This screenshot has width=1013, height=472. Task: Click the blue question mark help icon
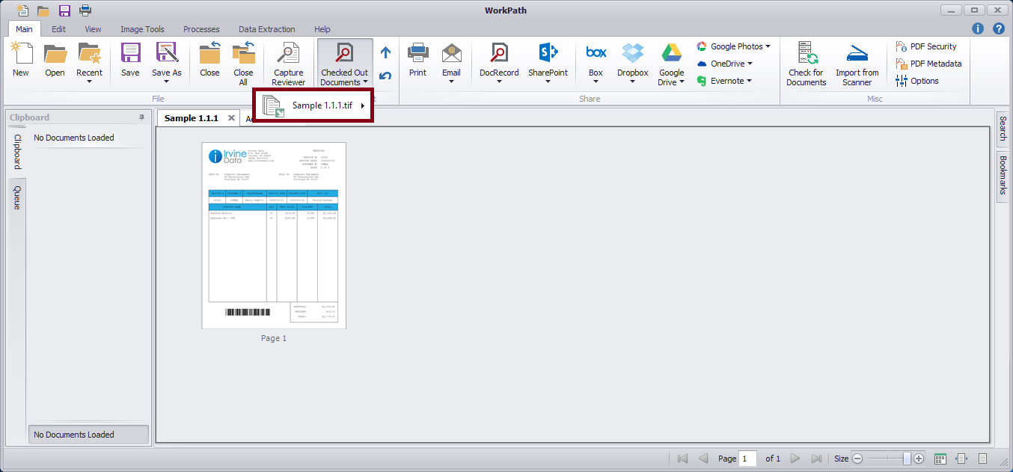pyautogui.click(x=999, y=28)
